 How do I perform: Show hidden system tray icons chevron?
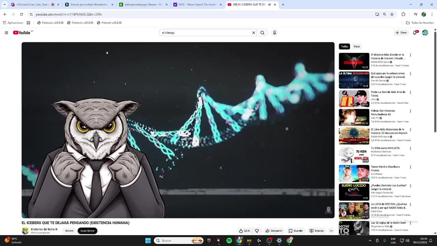(370, 241)
